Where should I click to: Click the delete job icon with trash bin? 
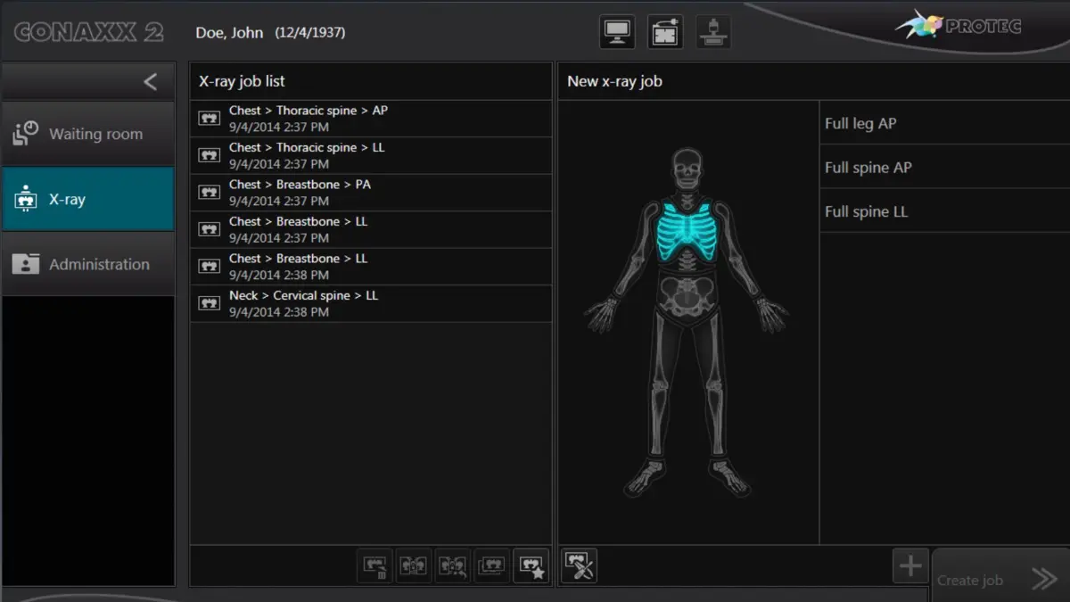(375, 565)
